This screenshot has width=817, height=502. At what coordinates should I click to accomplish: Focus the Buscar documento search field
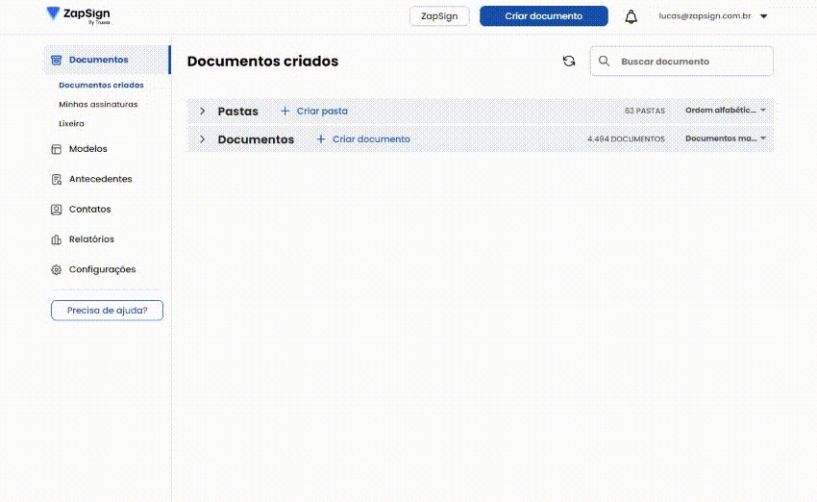(x=681, y=61)
